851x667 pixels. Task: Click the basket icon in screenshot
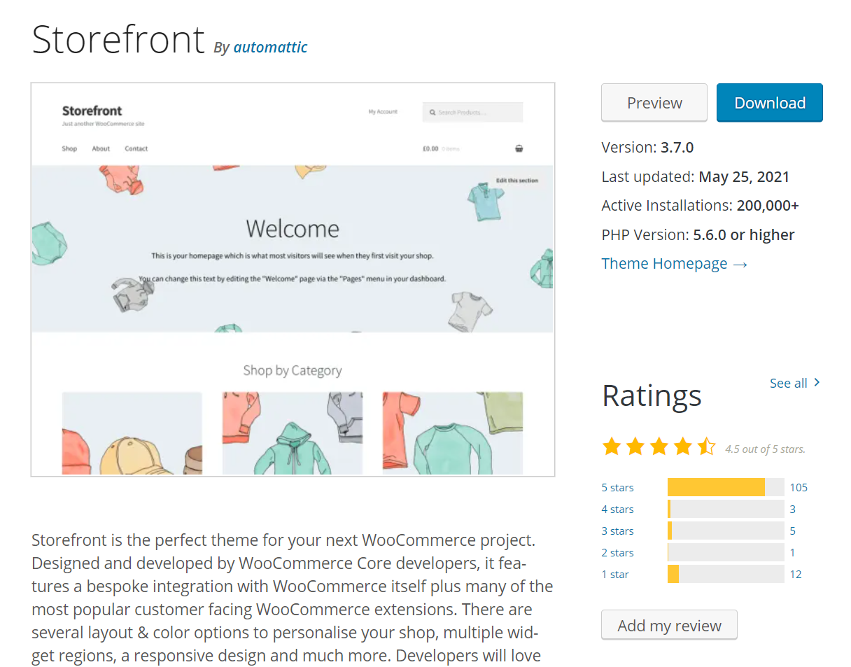click(519, 148)
